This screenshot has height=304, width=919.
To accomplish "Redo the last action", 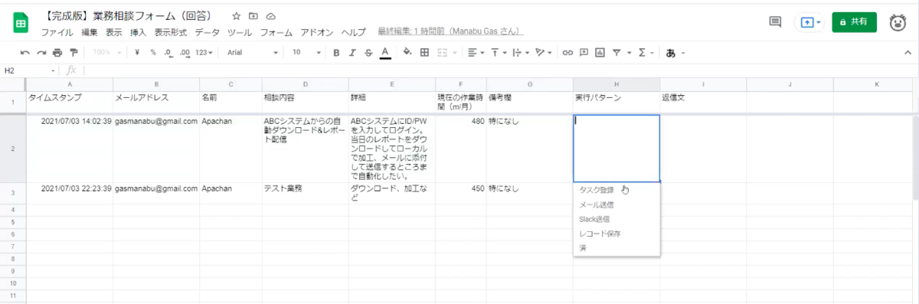I will click(41, 53).
